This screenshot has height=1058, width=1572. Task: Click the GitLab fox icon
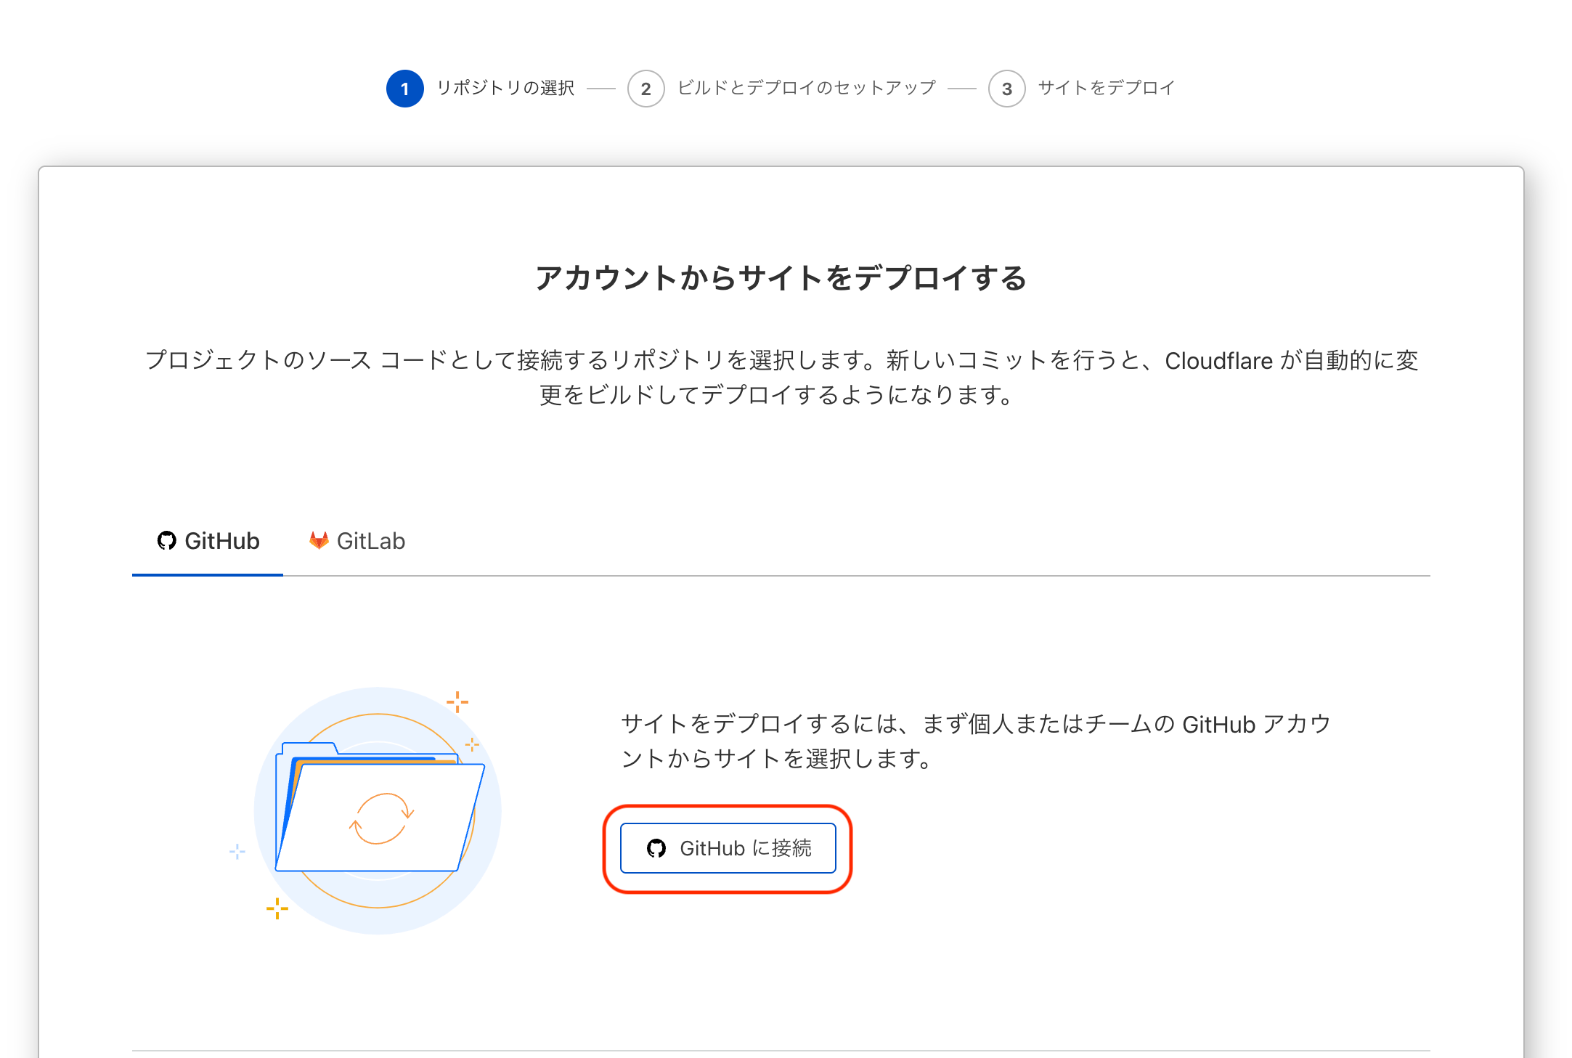coord(317,540)
